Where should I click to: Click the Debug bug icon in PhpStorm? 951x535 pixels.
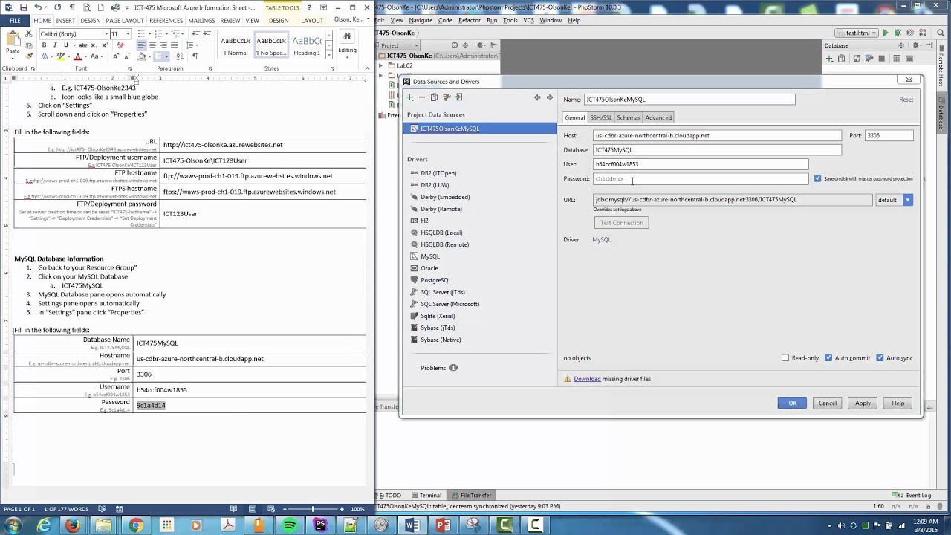[x=898, y=33]
